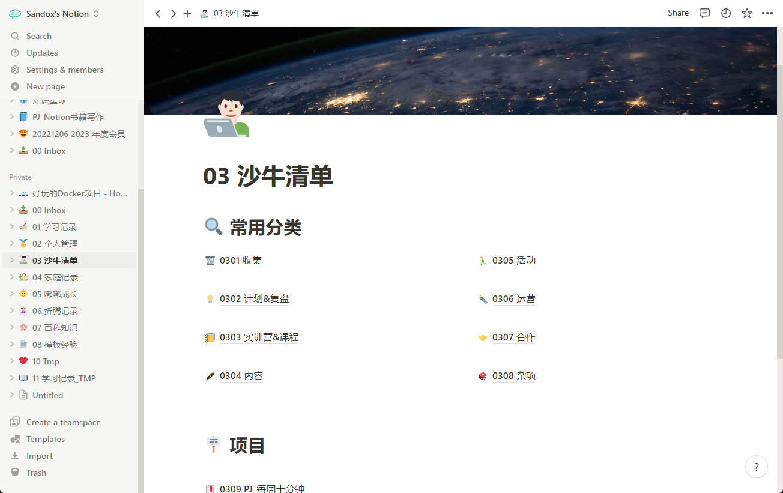Screen dimensions: 783x493
Task: Open the 0309 PJ 每周十分钟 page link
Action: pyautogui.click(x=262, y=488)
